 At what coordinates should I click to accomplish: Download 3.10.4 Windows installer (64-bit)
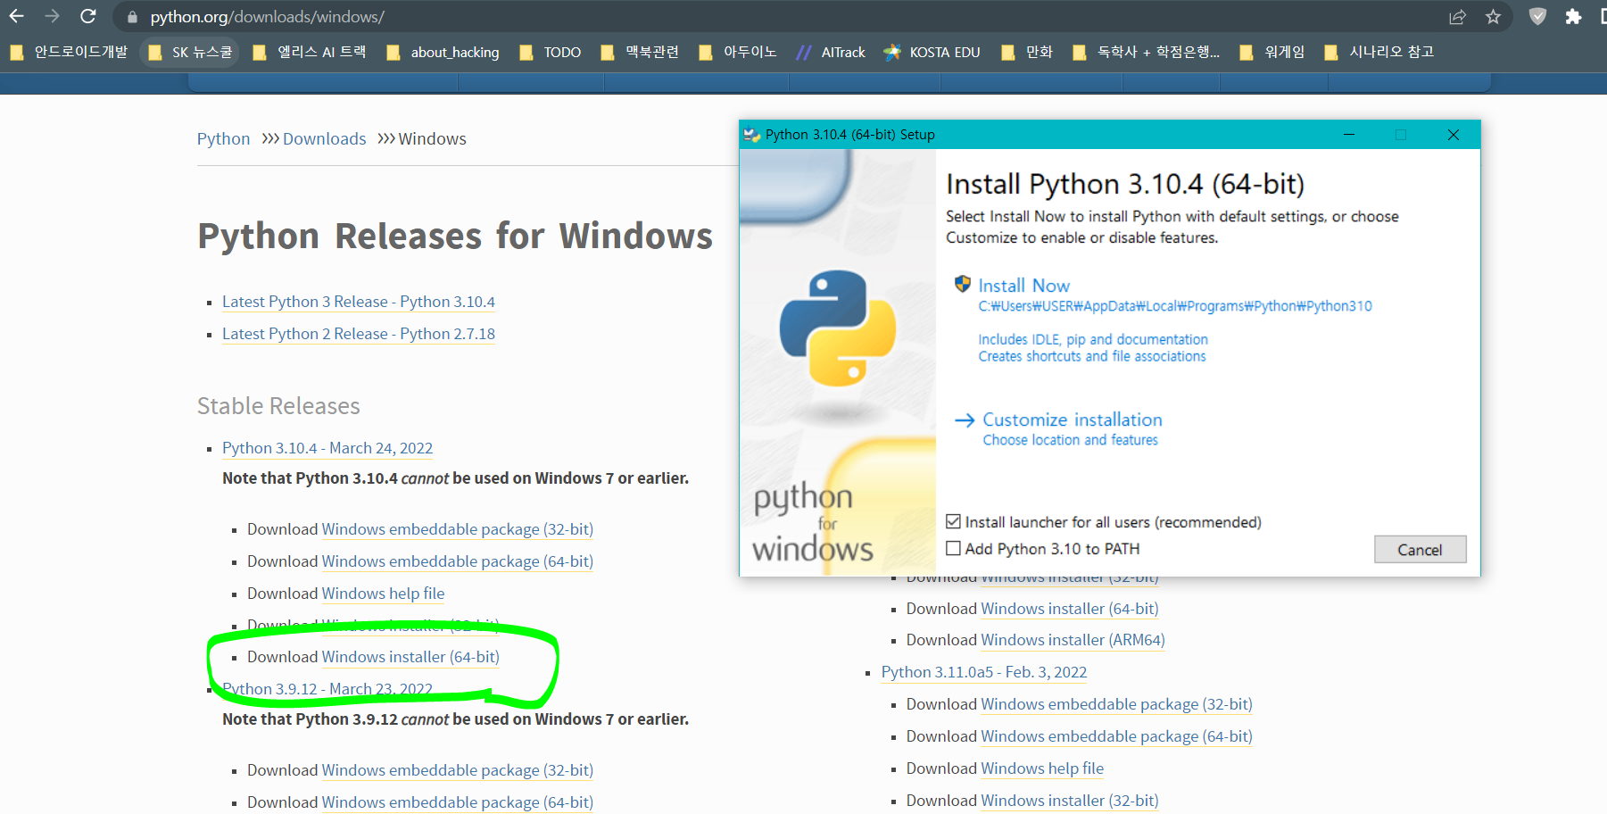pyautogui.click(x=410, y=657)
